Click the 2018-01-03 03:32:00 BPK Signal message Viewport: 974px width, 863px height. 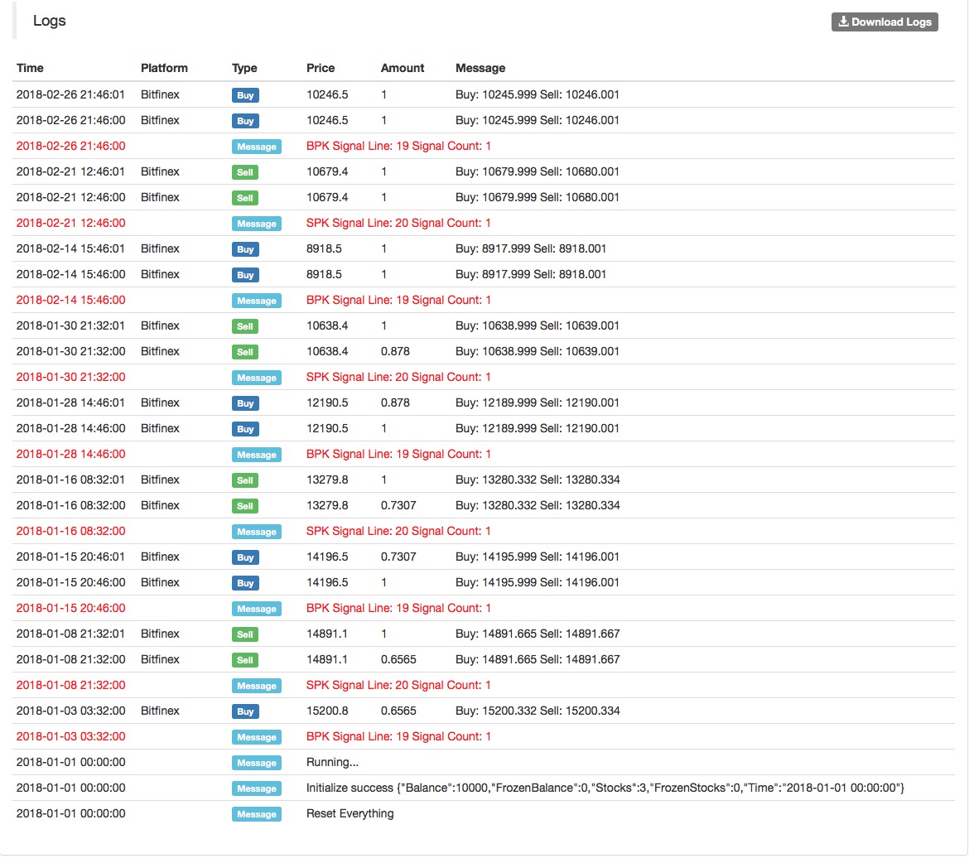click(398, 737)
